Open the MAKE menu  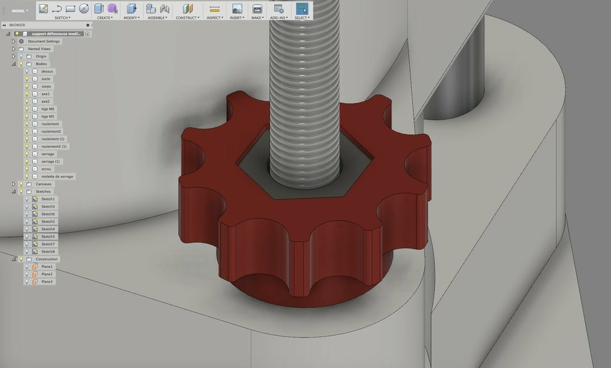click(x=257, y=17)
